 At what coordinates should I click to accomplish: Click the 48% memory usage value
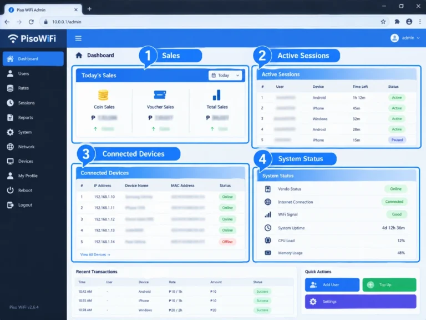coord(401,253)
